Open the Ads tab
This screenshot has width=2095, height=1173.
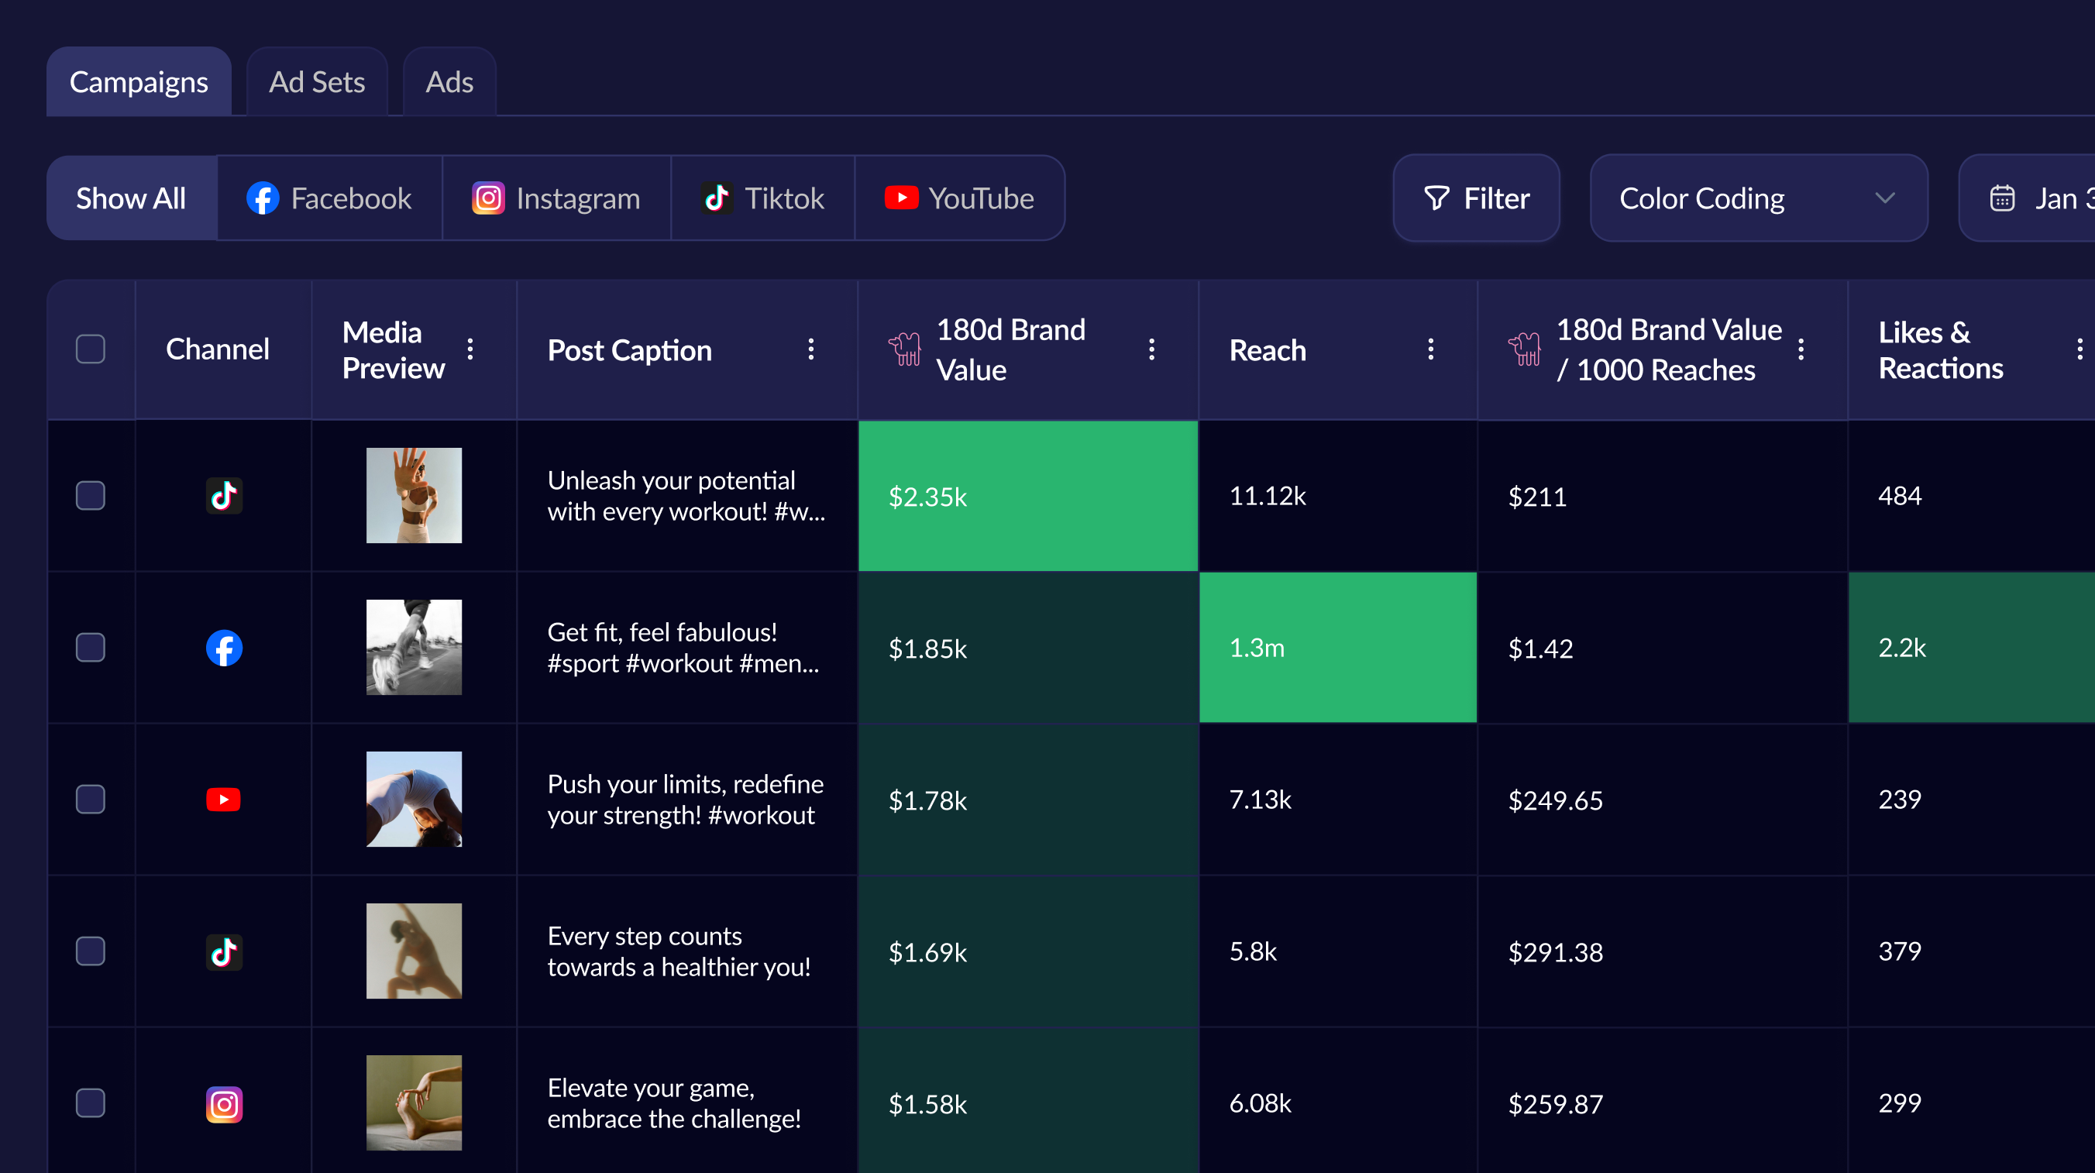coord(449,82)
